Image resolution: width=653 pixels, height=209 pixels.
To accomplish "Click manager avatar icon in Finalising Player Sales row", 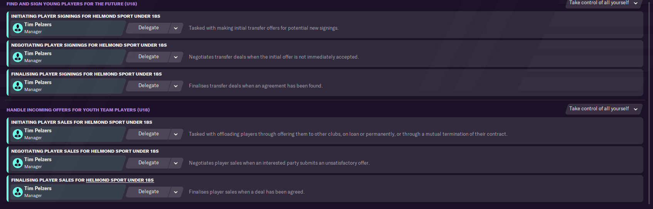I will (x=18, y=192).
